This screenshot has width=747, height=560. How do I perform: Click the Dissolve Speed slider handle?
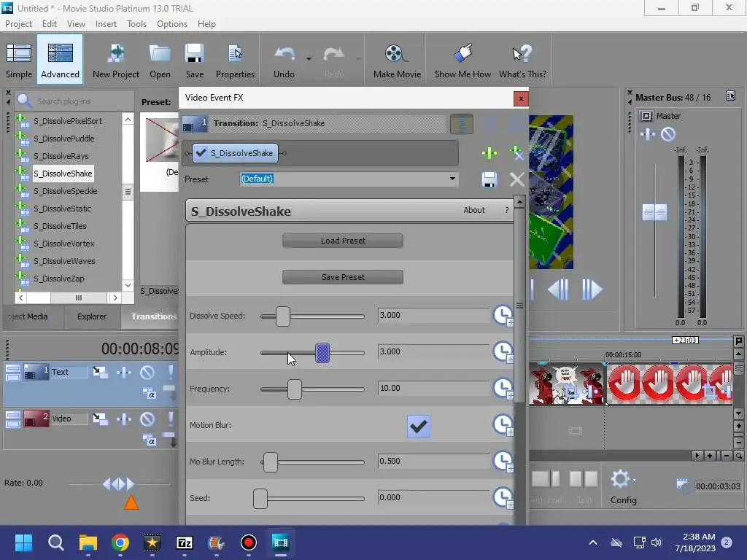click(x=283, y=316)
